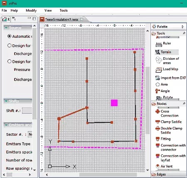Select first Design for radio option
The image size is (187, 178).
click(x=9, y=46)
